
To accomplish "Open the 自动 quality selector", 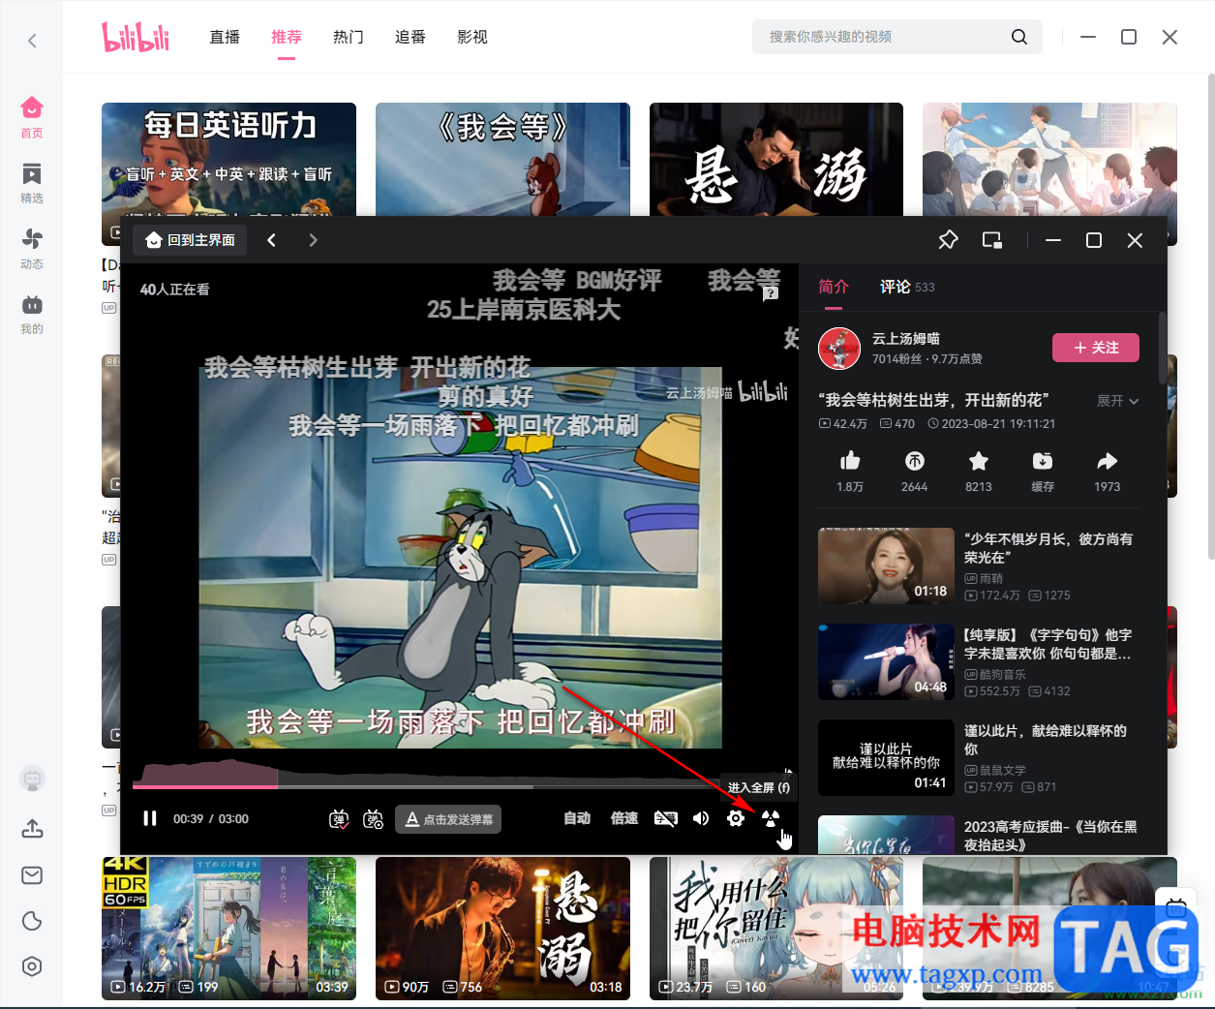I will coord(577,818).
